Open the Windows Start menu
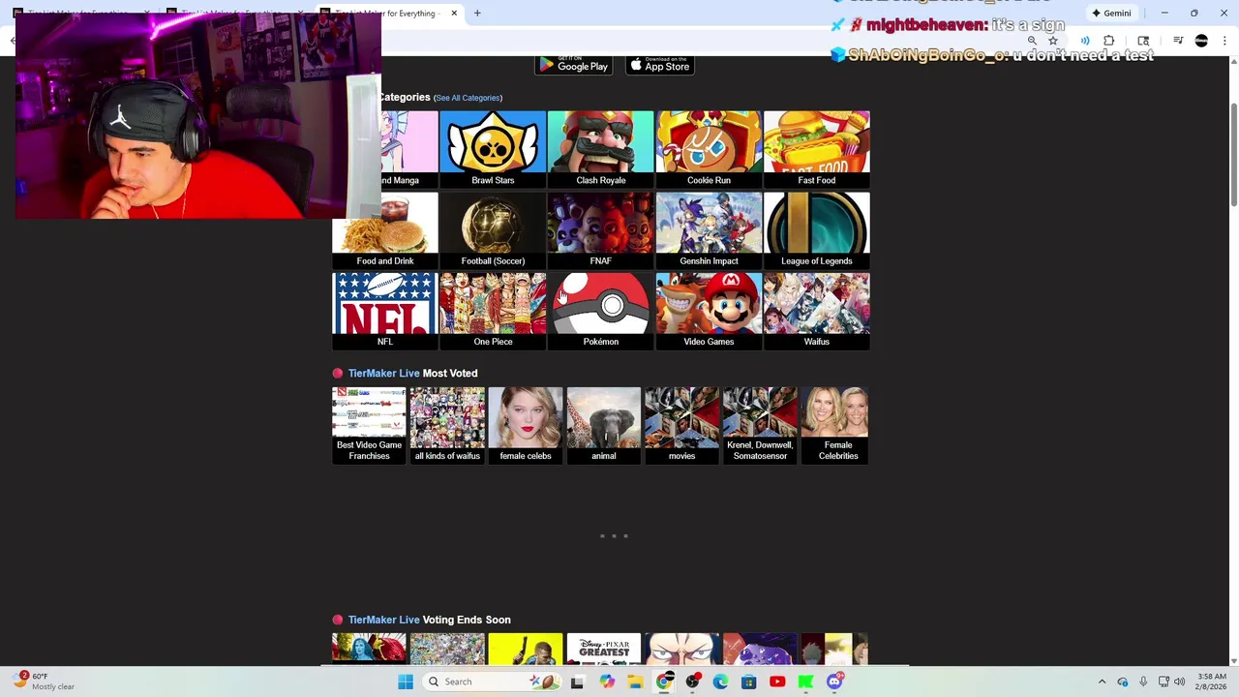The image size is (1239, 697). [x=406, y=682]
